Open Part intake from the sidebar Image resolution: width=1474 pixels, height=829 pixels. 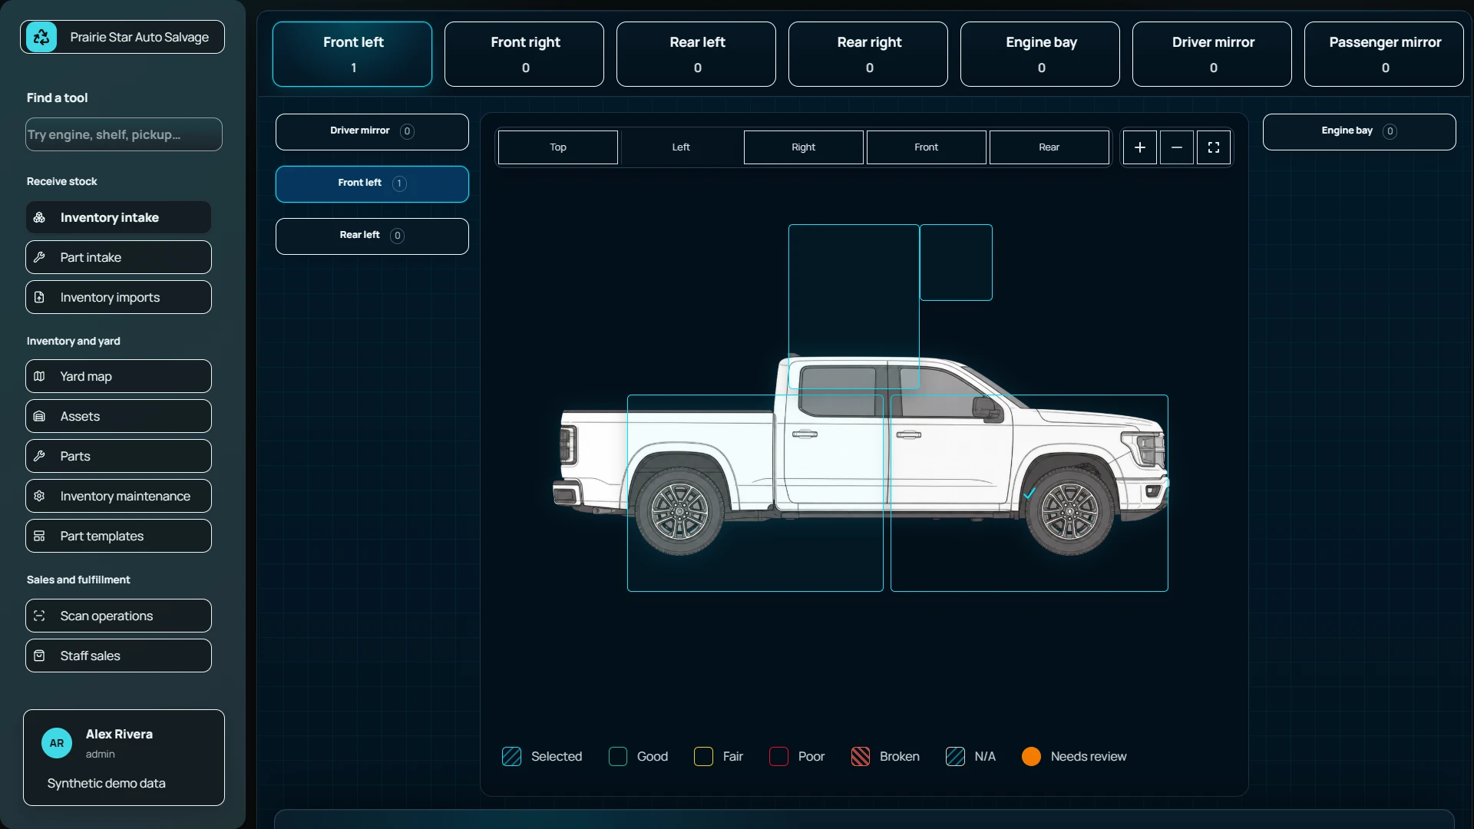click(118, 257)
